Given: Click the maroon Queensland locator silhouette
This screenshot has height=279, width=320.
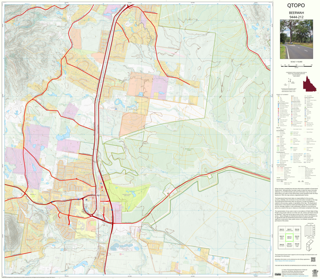Looking at the screenshot, I should [310, 84].
